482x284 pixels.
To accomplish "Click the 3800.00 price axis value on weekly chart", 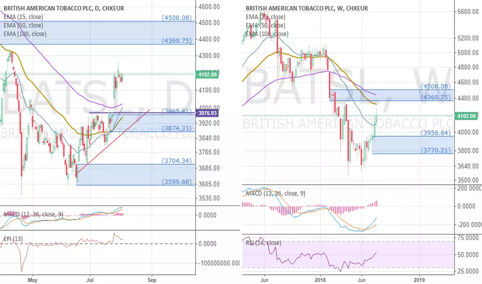I will click(468, 151).
